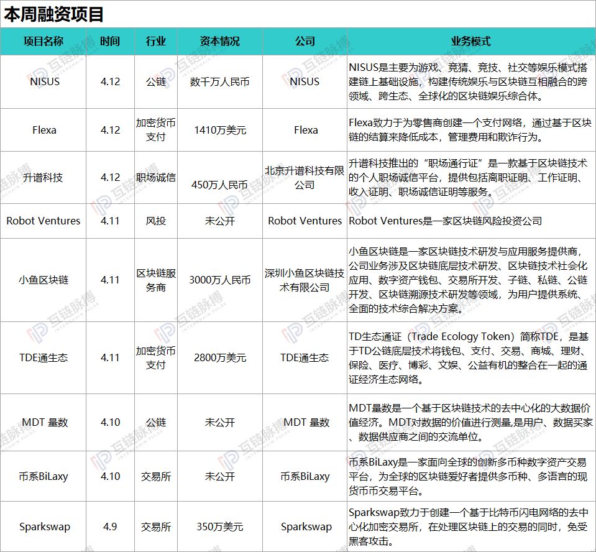Click the 4.12 date in the 升谱科技 row
The image size is (596, 552).
coord(110,178)
